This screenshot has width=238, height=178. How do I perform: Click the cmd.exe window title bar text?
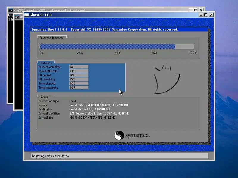coord(49,10)
